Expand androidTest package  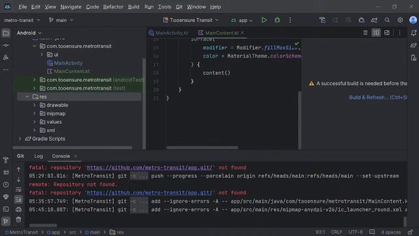click(35, 80)
